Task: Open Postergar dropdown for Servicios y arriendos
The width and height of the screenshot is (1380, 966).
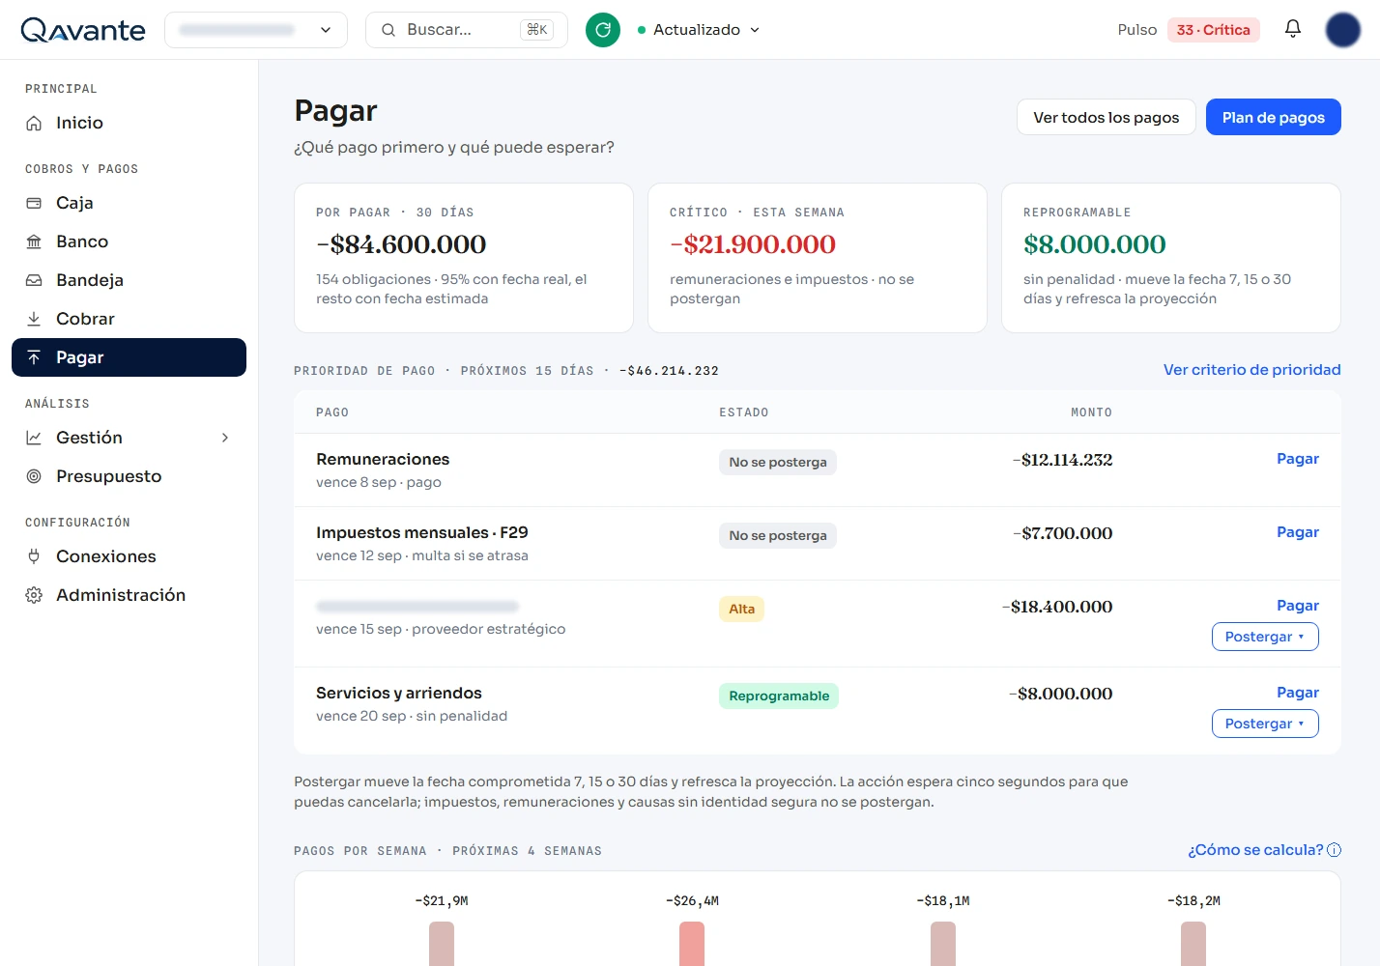Action: coord(1265,724)
